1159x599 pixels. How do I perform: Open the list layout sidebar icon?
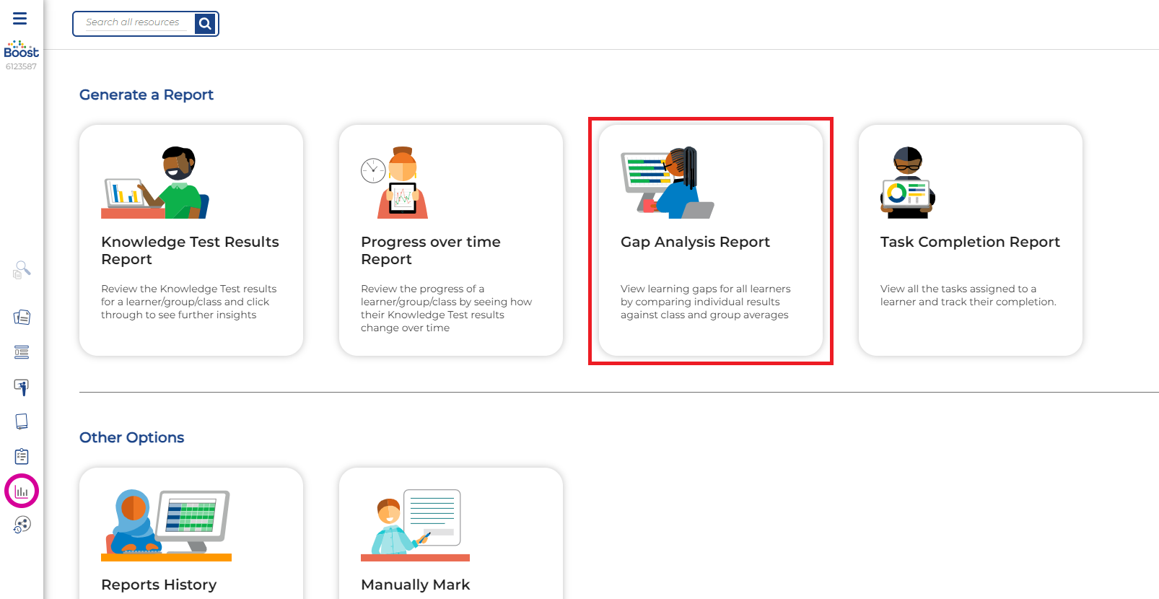pos(22,352)
